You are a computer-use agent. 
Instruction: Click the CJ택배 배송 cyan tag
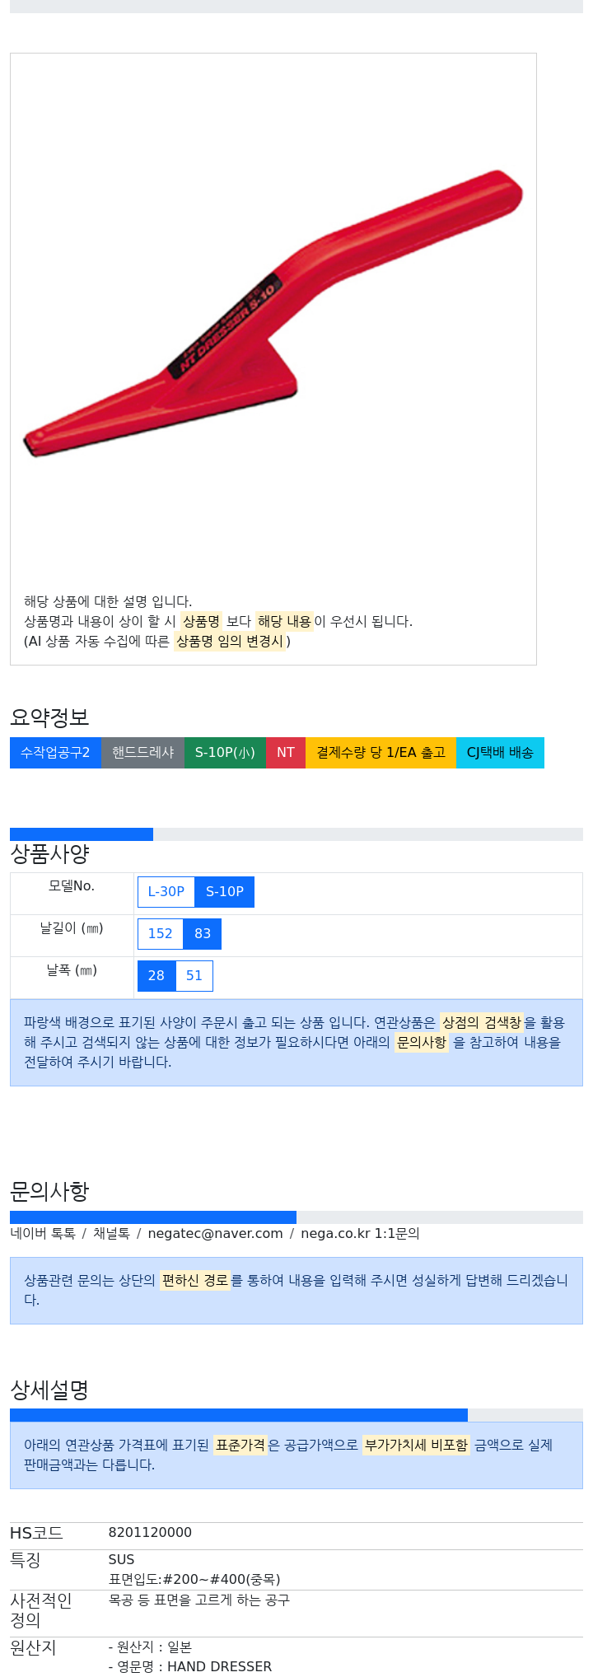tap(500, 752)
